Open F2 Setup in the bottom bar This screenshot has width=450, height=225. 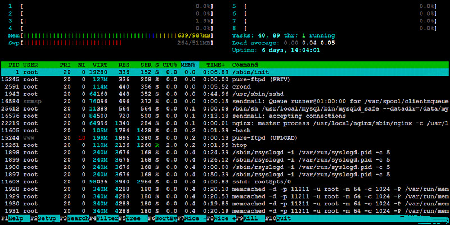pyautogui.click(x=45, y=218)
